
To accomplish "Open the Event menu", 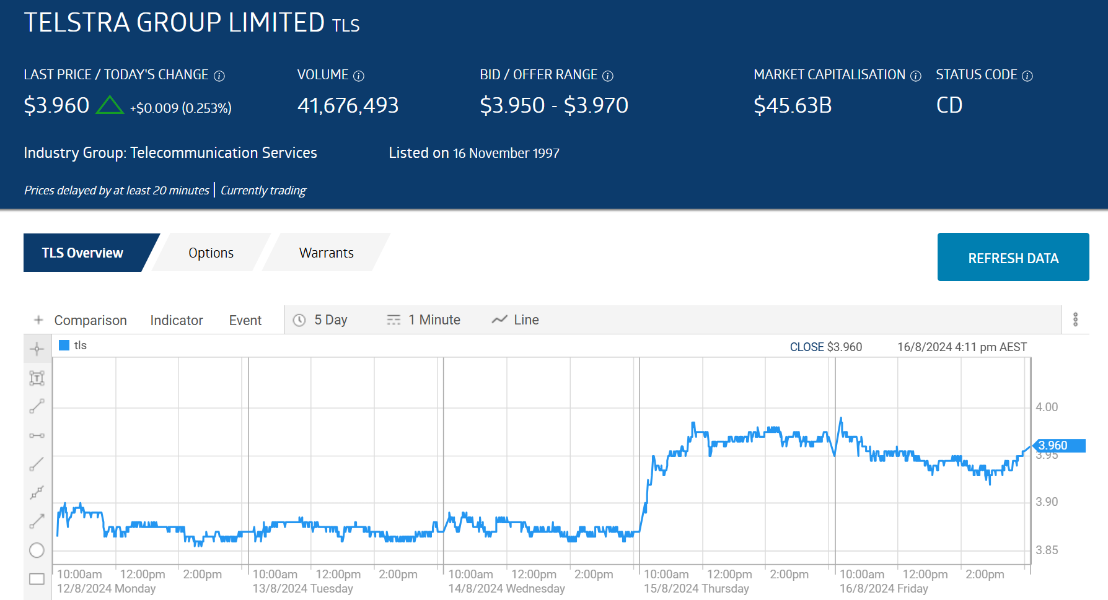I will [x=245, y=320].
